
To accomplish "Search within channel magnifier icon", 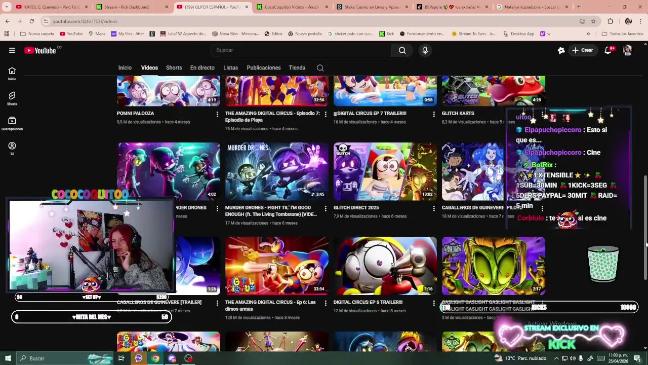I will tap(320, 68).
